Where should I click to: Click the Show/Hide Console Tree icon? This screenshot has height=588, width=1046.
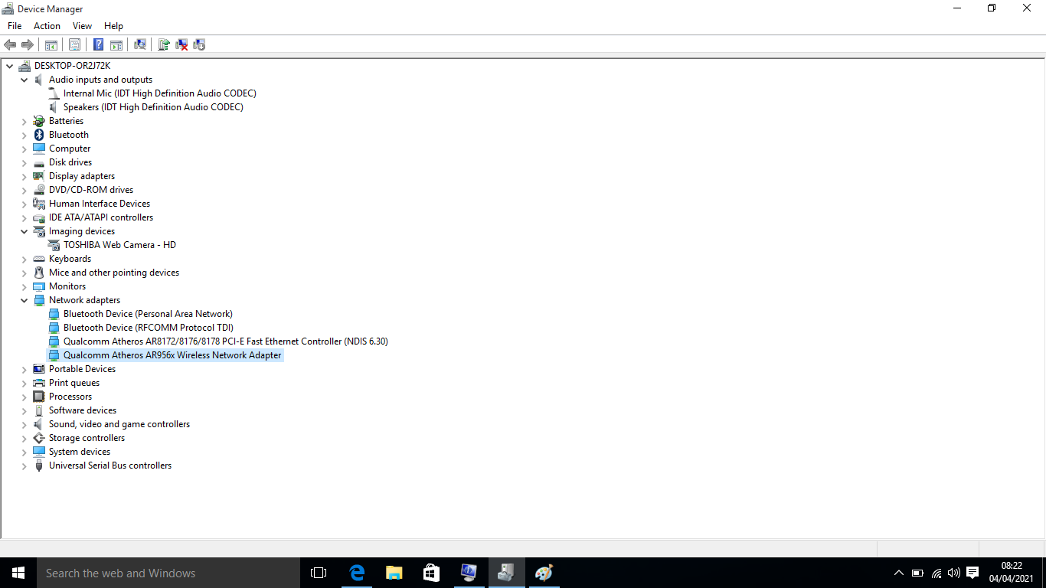click(51, 44)
